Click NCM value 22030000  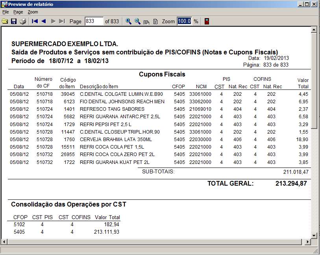200,140
